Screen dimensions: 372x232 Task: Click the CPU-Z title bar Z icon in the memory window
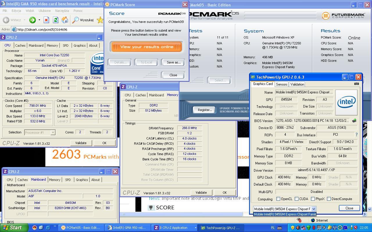[x=123, y=87]
